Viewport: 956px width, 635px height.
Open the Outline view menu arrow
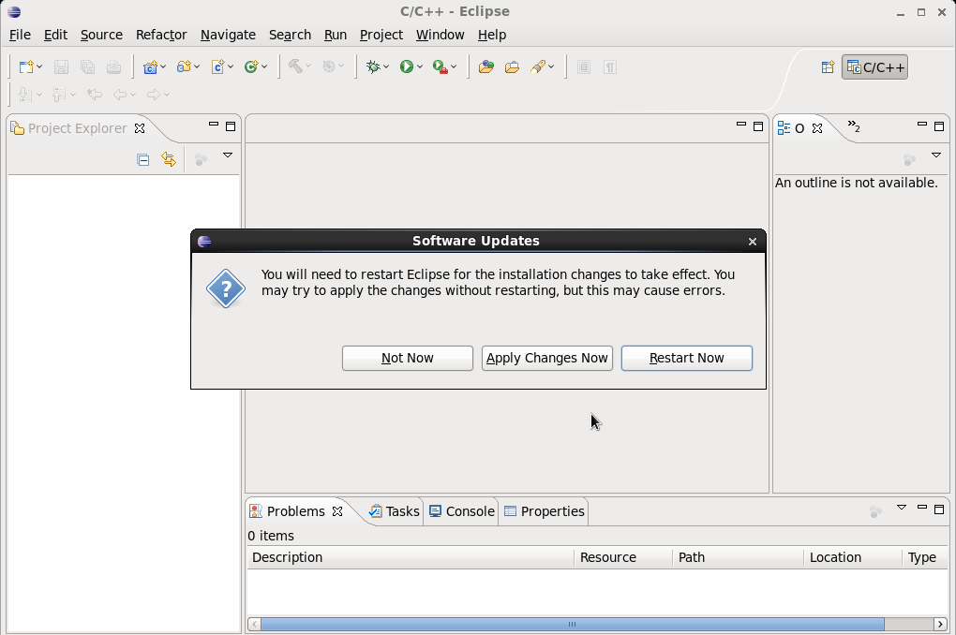click(935, 155)
